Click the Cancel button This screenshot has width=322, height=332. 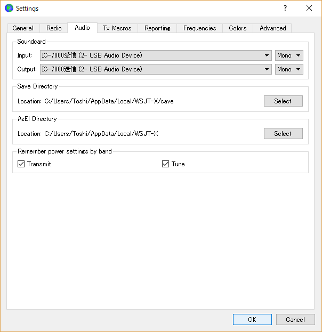(x=295, y=319)
